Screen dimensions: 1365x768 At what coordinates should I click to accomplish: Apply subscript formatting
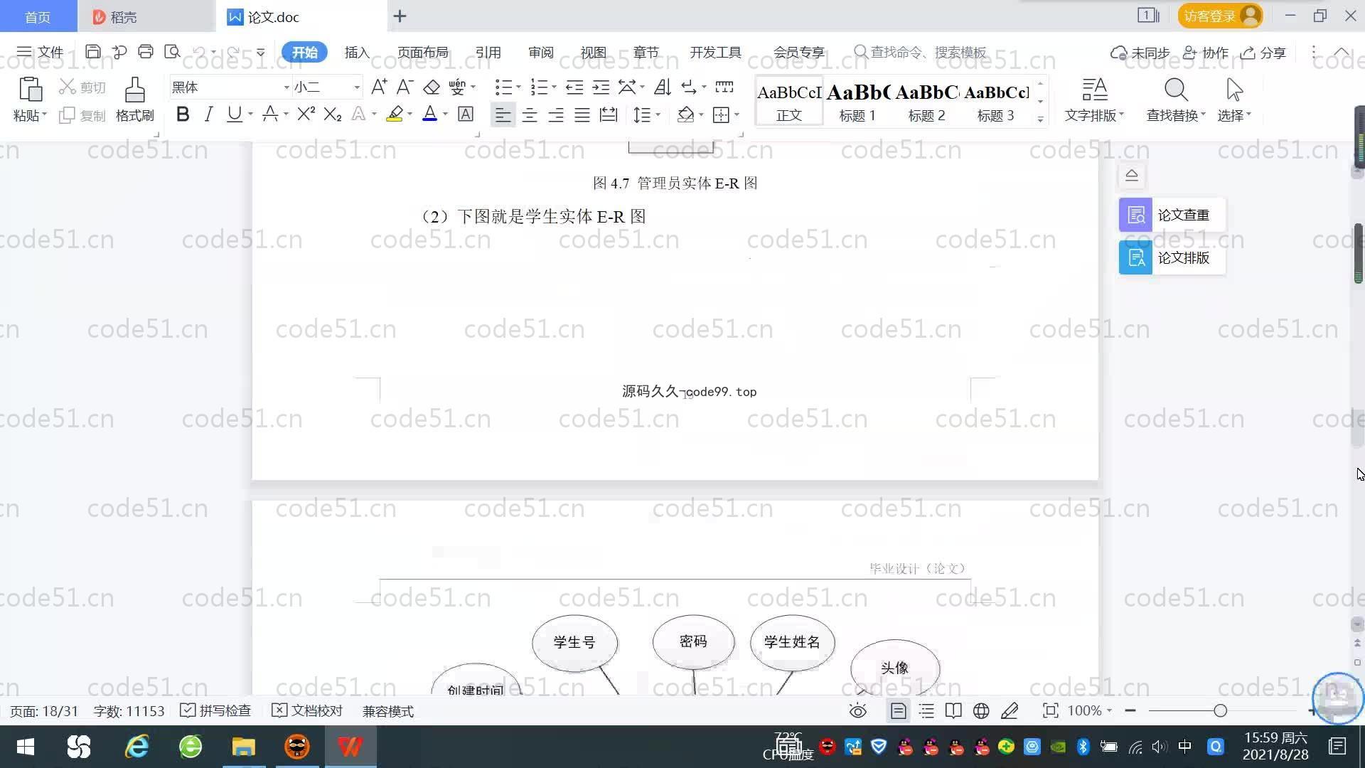(333, 114)
